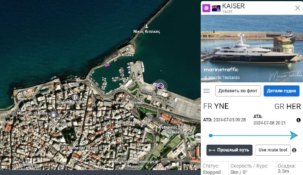Click the magenta vessel dot near breakwater

coord(107,65)
